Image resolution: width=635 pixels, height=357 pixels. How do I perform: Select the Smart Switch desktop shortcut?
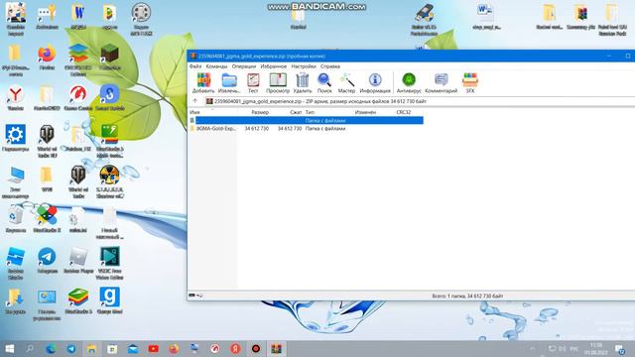coord(110,98)
